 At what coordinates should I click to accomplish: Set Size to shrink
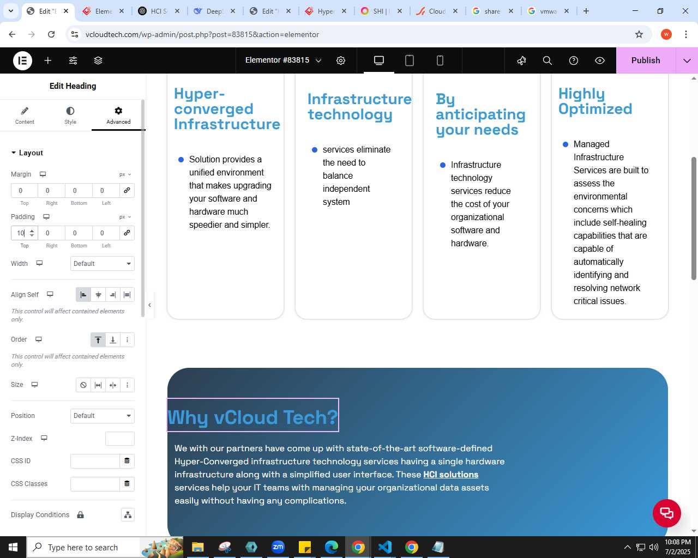[x=113, y=385]
